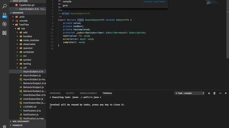Viewport: 229px width, 128px height.
Task: Expand the add folder
Action: (25, 32)
